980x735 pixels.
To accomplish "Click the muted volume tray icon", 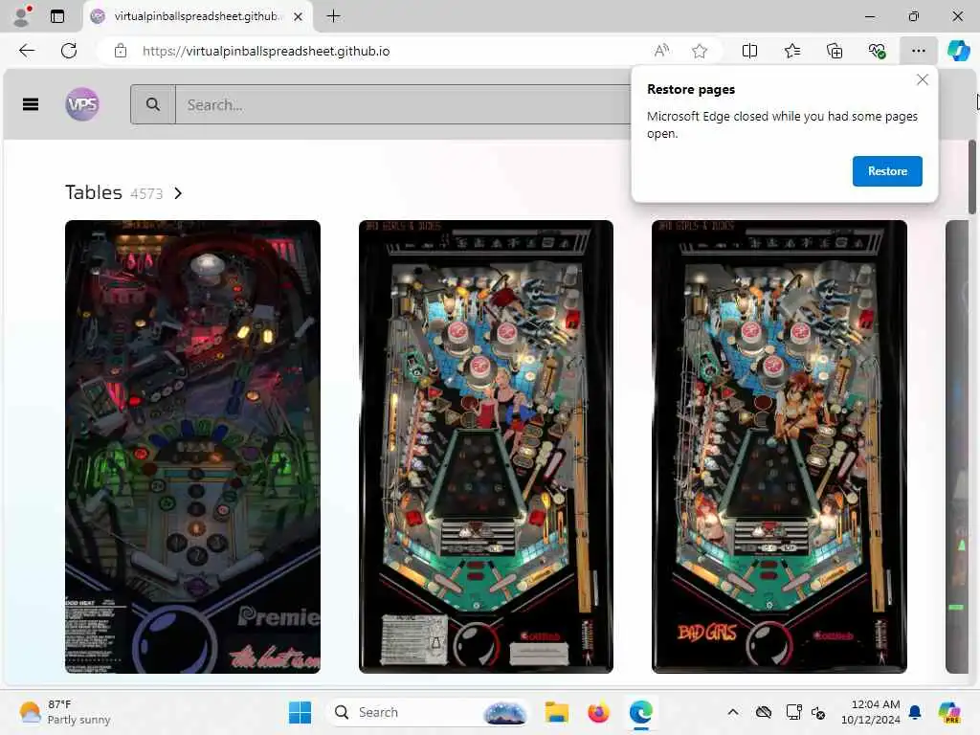I will point(818,712).
